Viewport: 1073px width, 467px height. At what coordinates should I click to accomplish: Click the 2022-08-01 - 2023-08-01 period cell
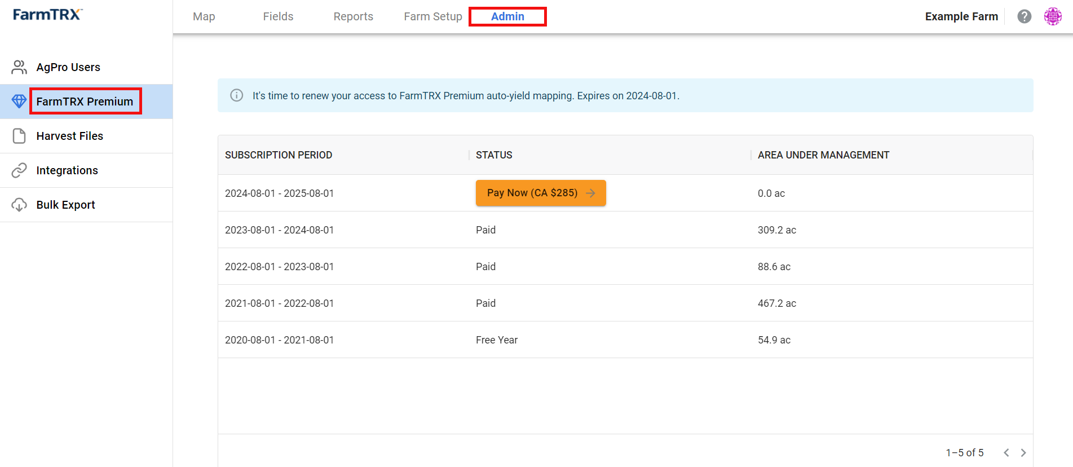click(x=279, y=266)
